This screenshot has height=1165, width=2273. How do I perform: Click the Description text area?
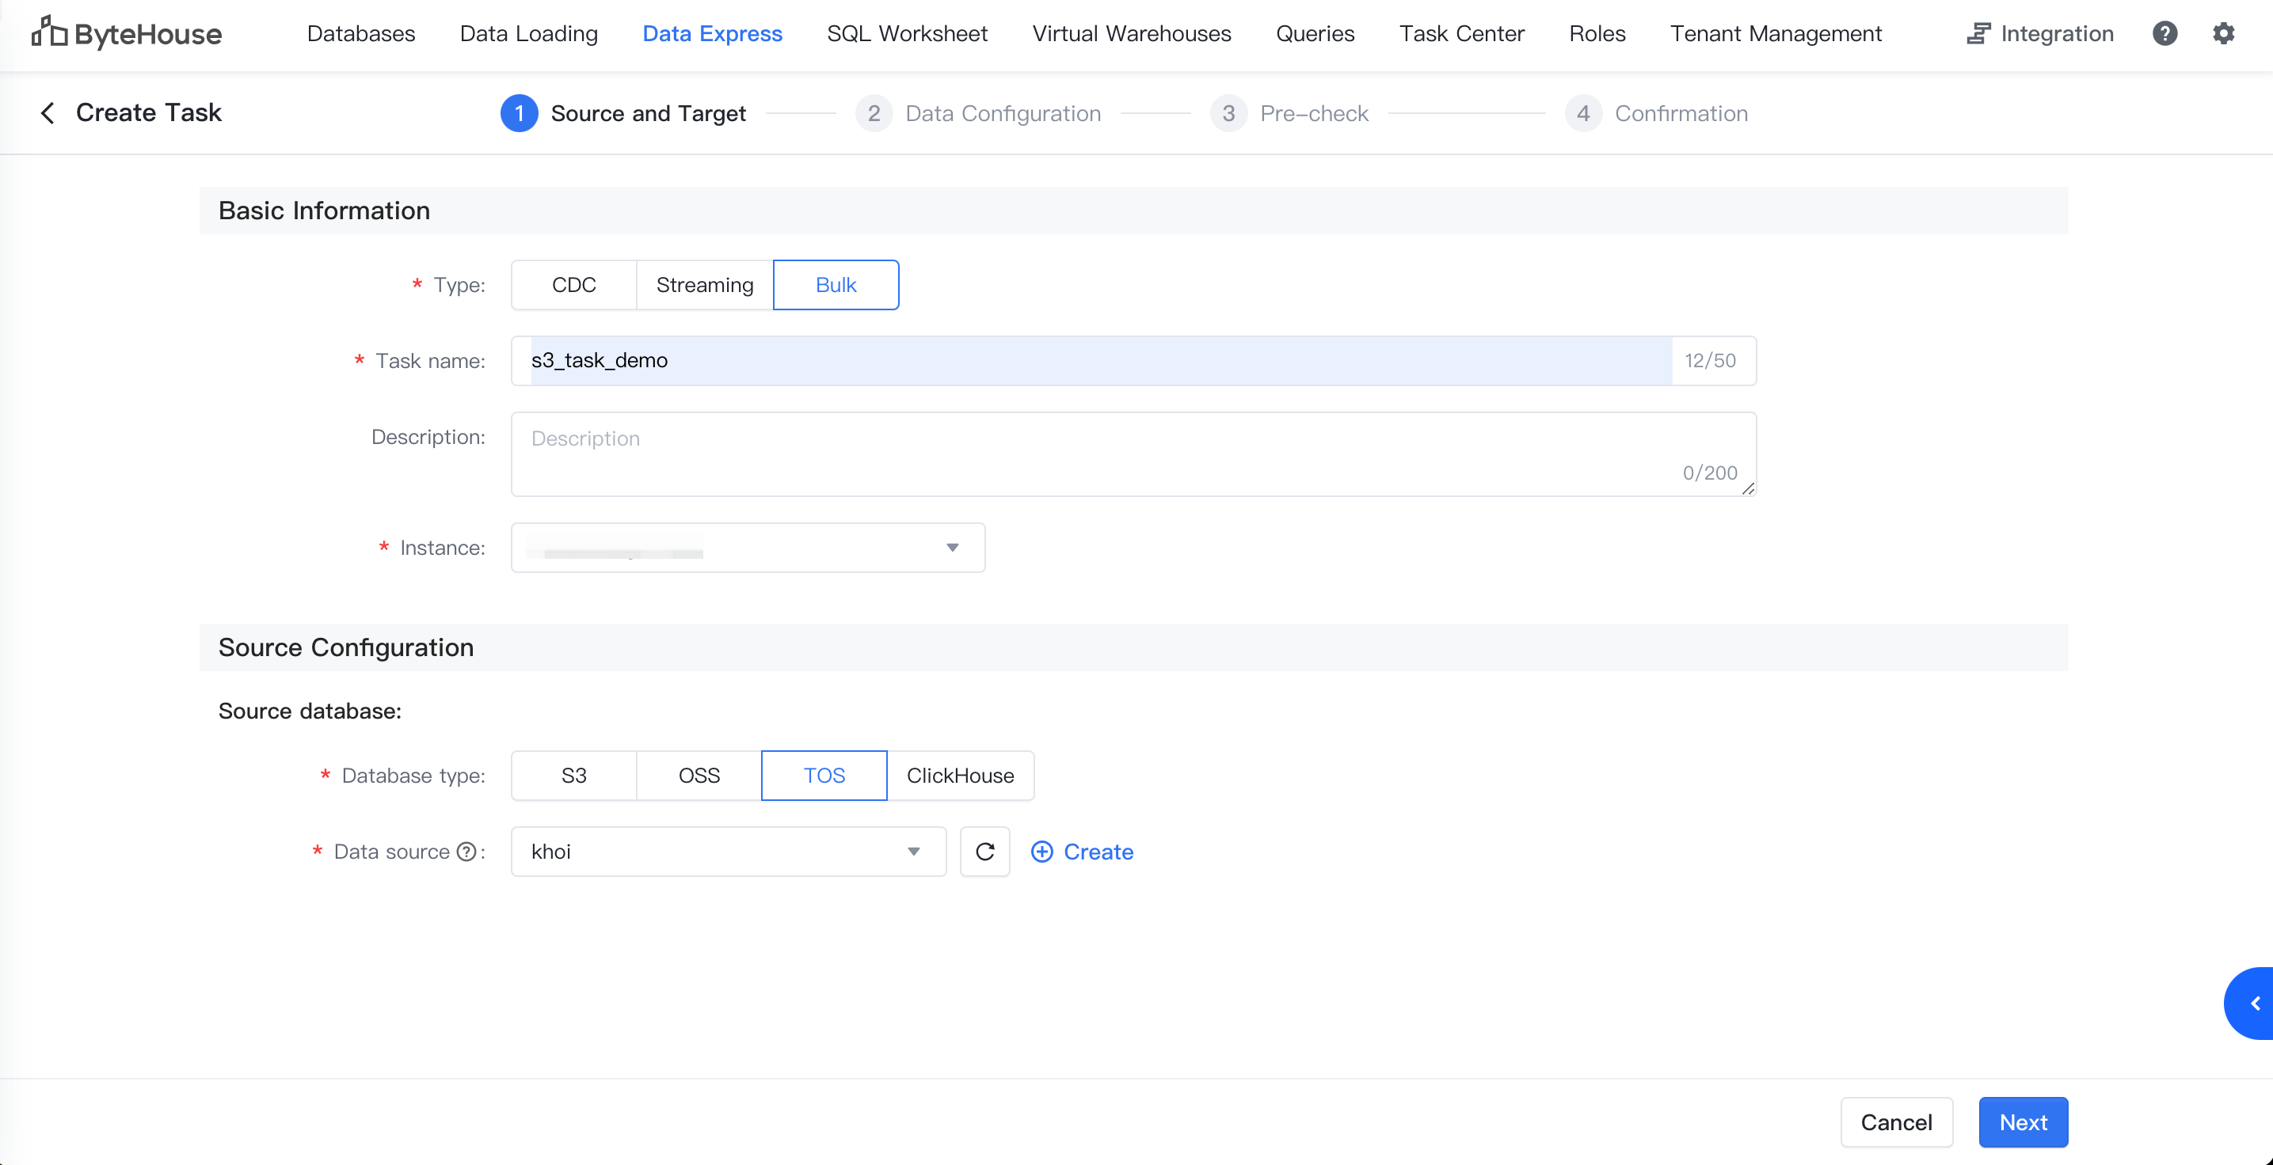pos(1133,454)
